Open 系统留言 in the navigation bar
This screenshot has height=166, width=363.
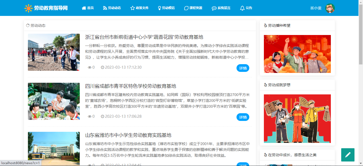pyautogui.click(x=221, y=8)
